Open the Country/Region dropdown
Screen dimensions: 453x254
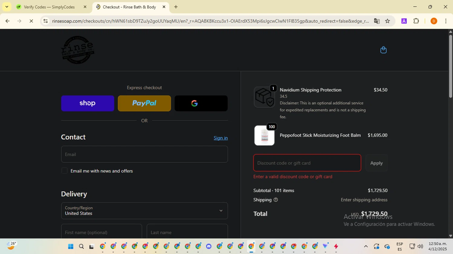(x=144, y=211)
